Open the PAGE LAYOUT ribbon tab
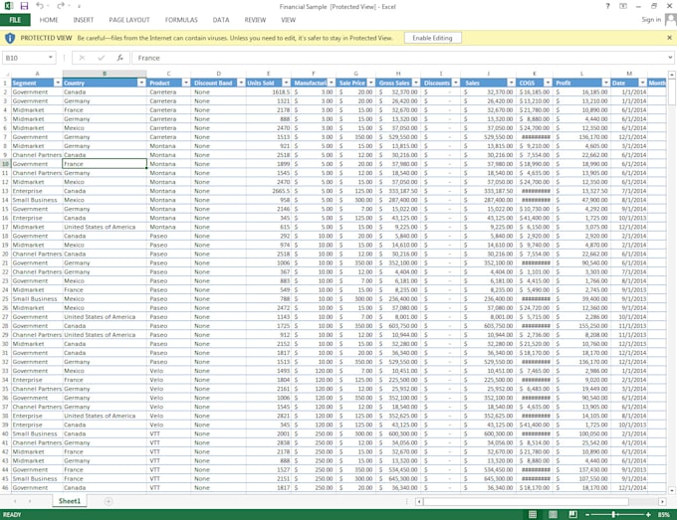 pyautogui.click(x=129, y=20)
